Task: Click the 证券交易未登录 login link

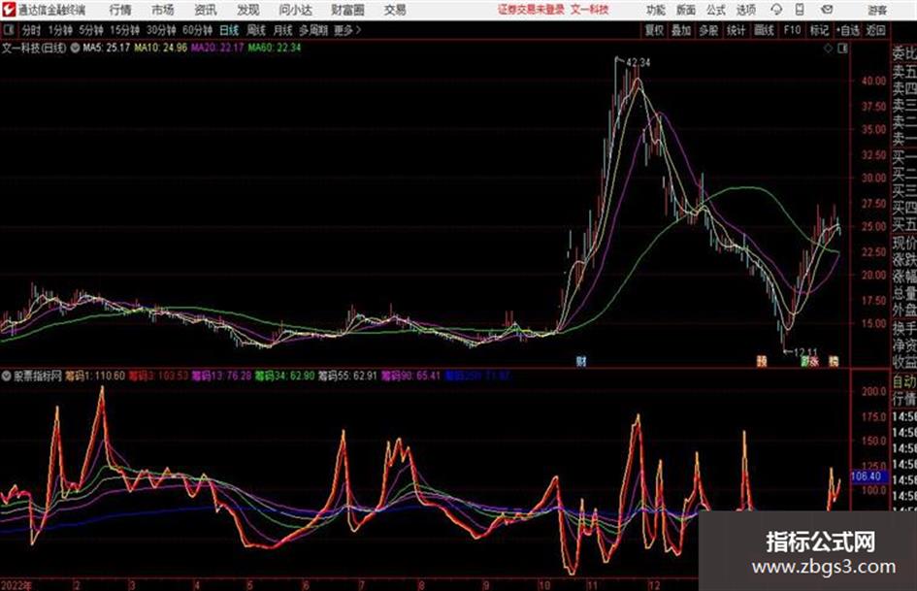Action: [531, 10]
